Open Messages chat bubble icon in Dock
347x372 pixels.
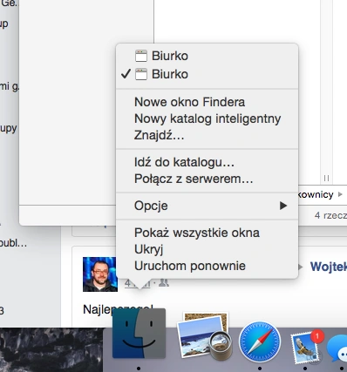(337, 349)
